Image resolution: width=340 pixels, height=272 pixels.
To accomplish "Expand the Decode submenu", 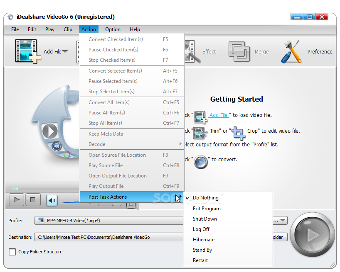I will click(x=132, y=144).
